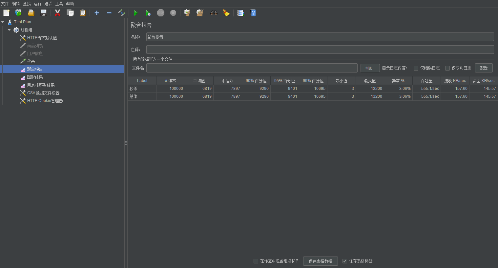Click the Open file folder icon

pos(31,13)
